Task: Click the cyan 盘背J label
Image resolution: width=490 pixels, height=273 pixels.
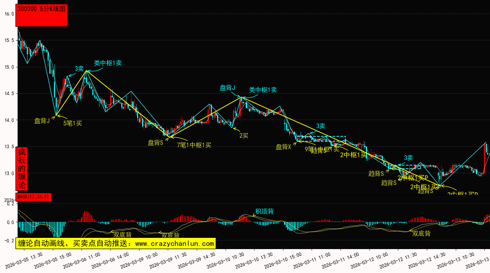Action: click(227, 88)
